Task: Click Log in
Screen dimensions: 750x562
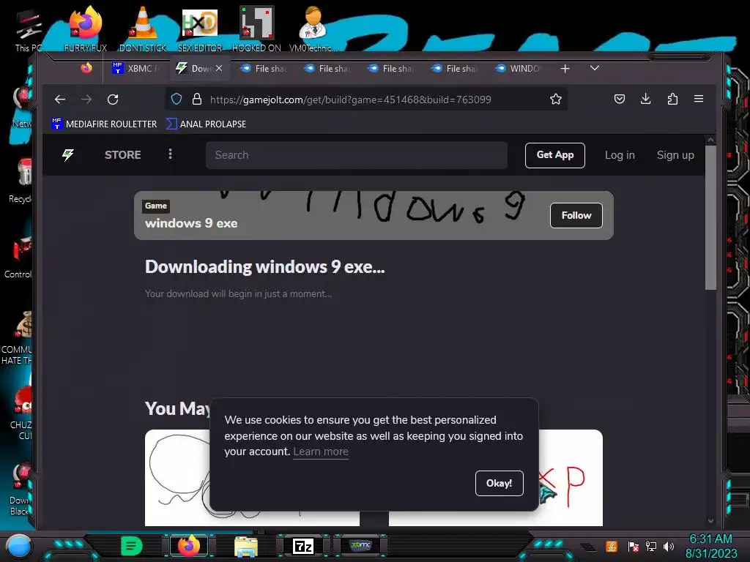Action: [620, 155]
